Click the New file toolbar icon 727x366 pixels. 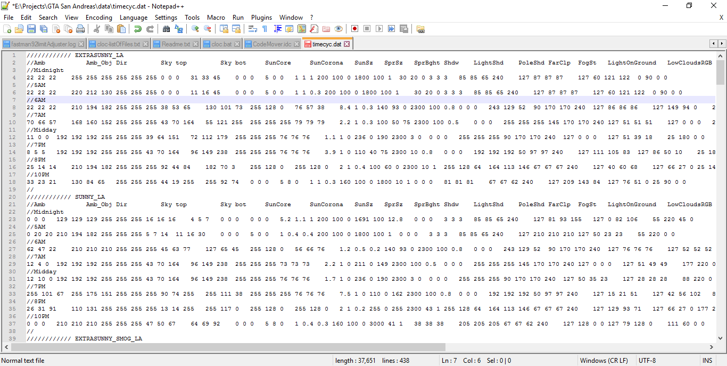7,29
